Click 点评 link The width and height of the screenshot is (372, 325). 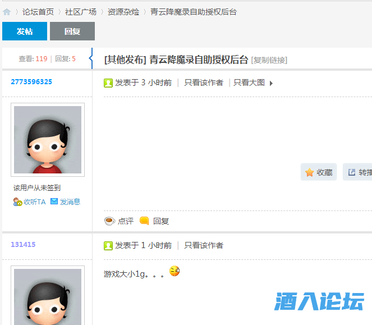click(126, 221)
